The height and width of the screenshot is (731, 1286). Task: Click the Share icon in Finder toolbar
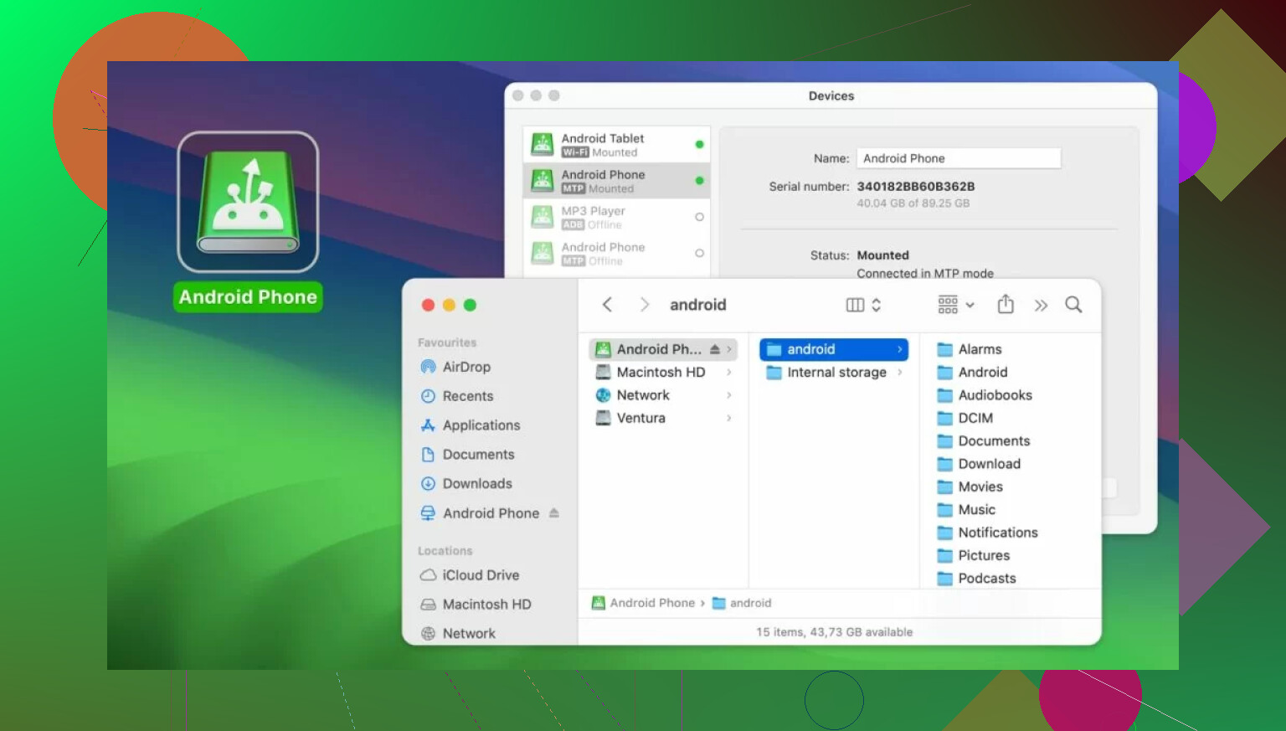coord(1006,305)
